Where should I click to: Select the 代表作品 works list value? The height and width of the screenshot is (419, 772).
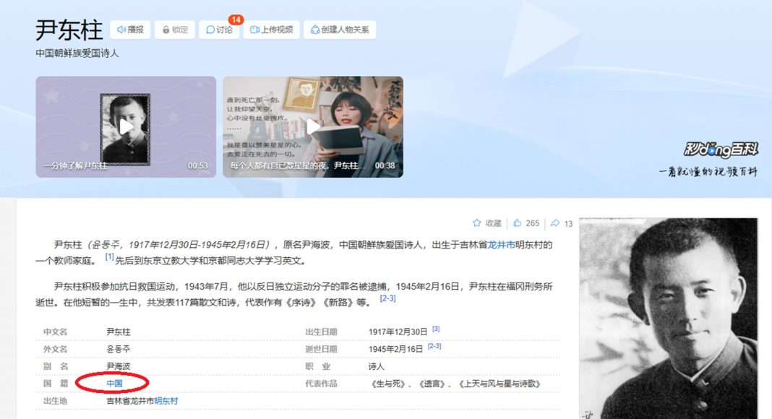[456, 384]
